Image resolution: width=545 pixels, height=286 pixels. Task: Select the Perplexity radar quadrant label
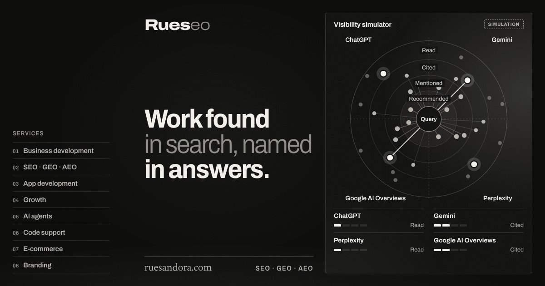pos(498,198)
